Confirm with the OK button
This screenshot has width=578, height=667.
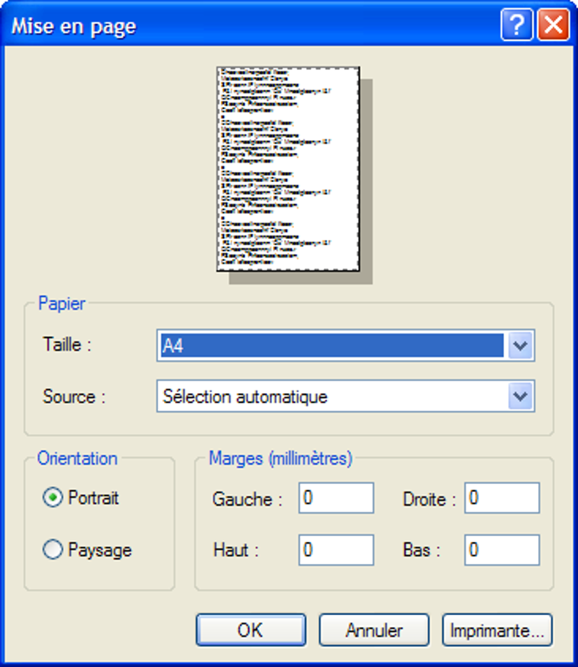(x=251, y=630)
